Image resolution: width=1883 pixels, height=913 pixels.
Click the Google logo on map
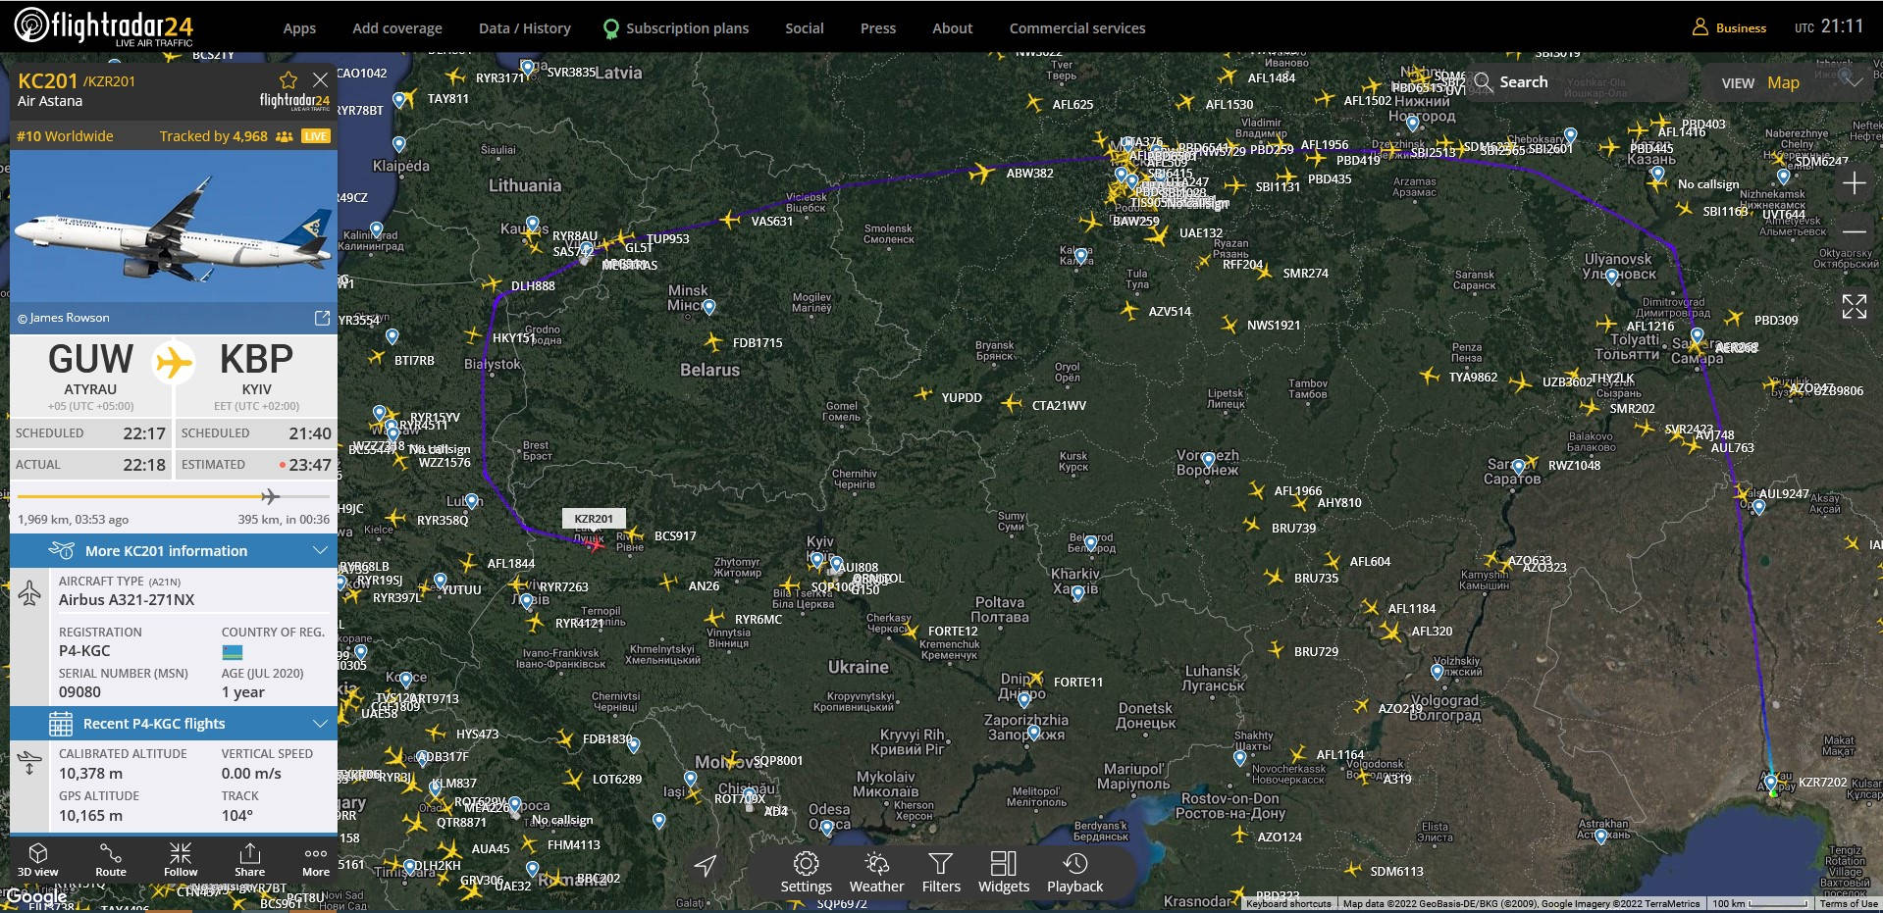pyautogui.click(x=36, y=896)
